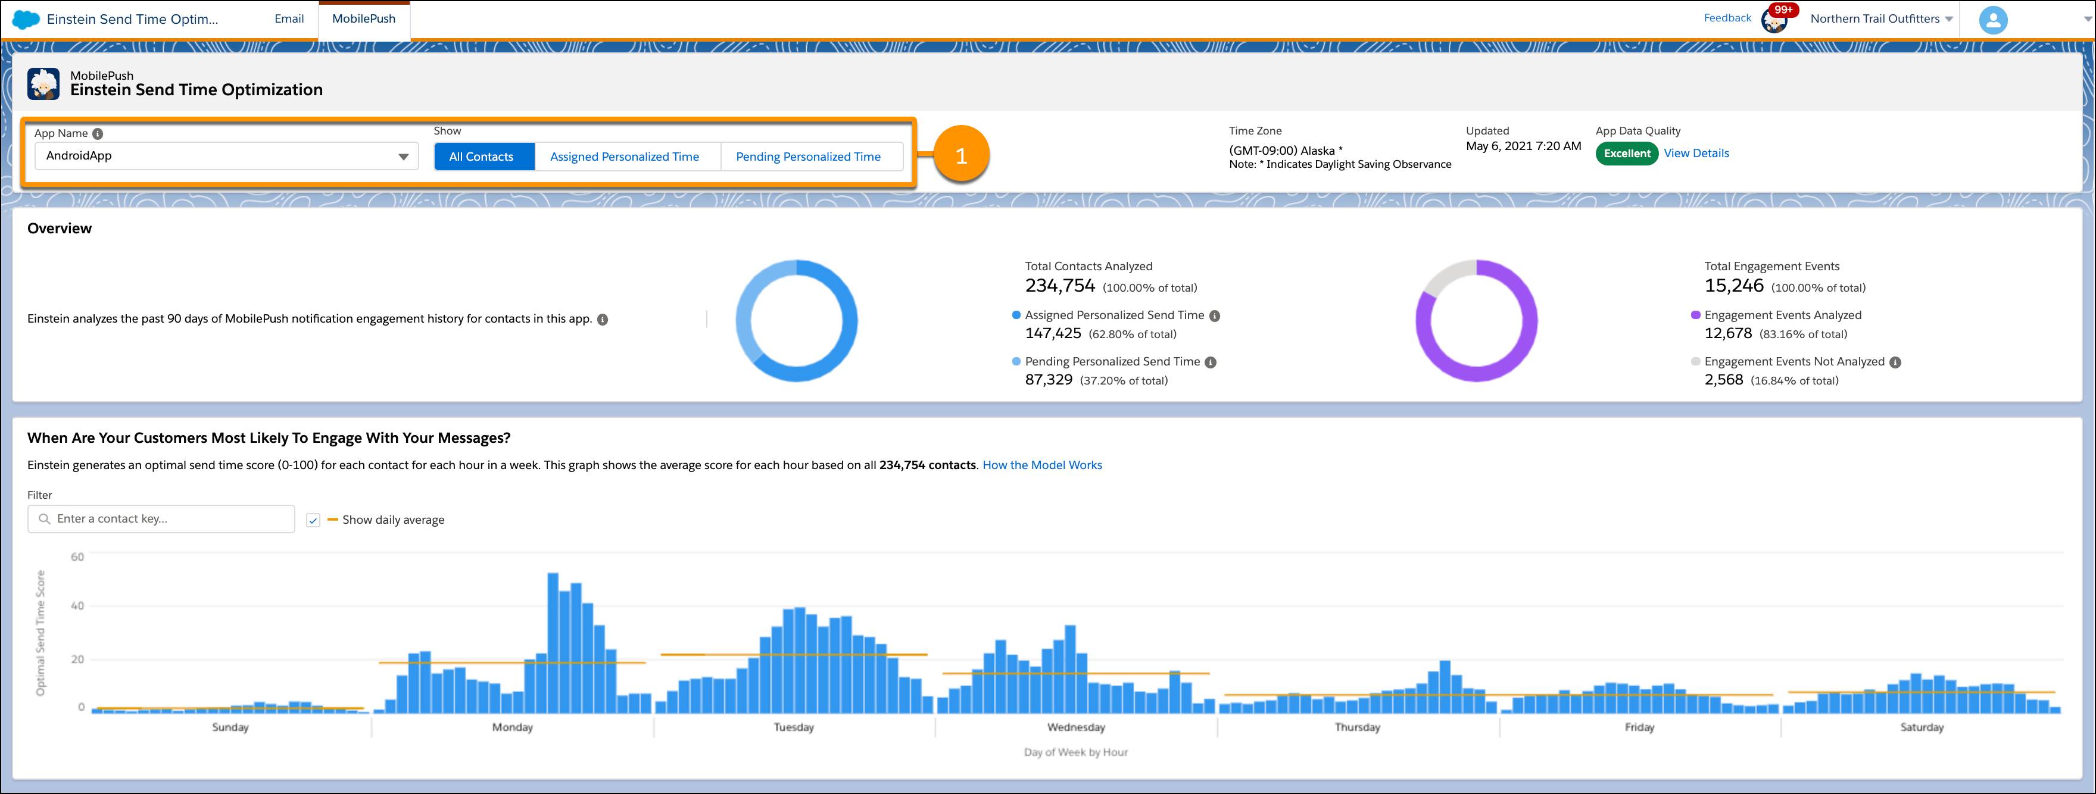The image size is (2096, 794).
Task: Click the How the Model Works link
Action: [1043, 464]
